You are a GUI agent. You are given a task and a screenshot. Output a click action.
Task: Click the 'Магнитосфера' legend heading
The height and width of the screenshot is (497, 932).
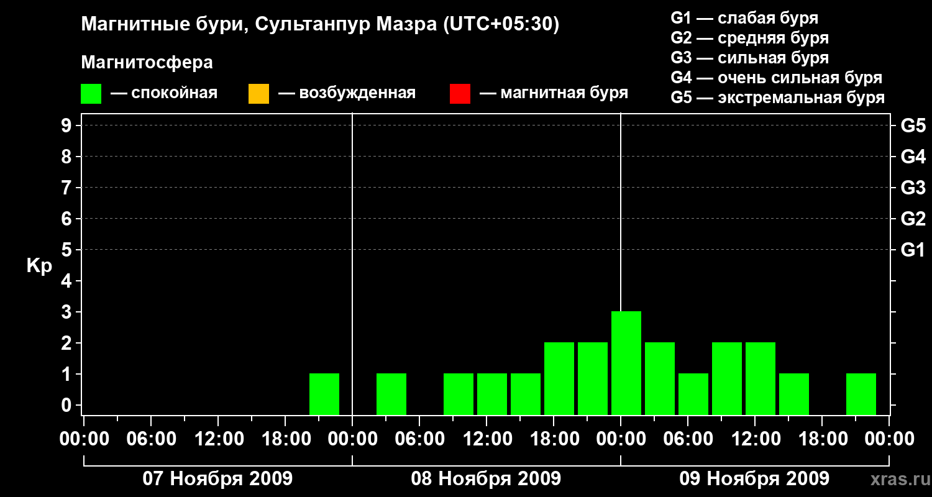point(147,63)
